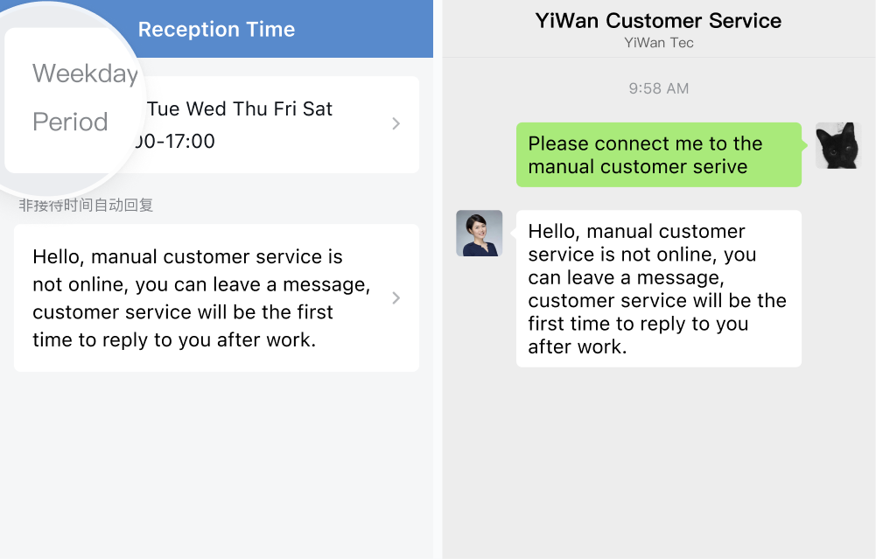Viewport: 876px width, 559px height.
Task: Click the Reception Time header title
Action: point(216,29)
